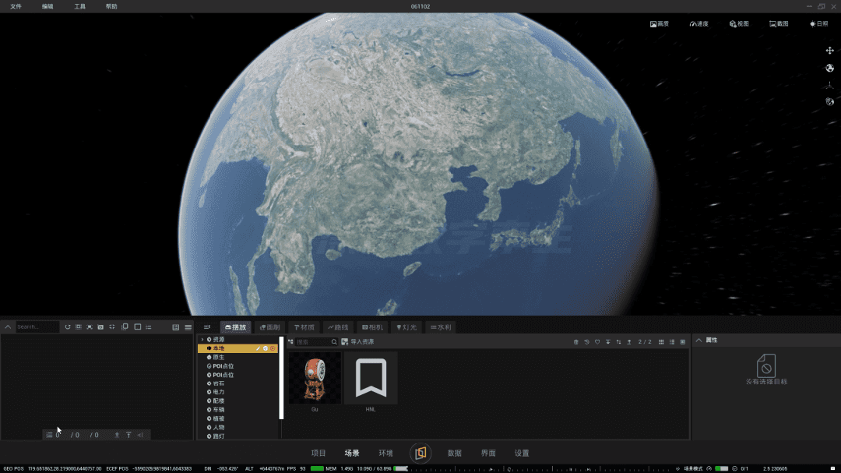Click the panel layout icon in outliner toolbar
The width and height of the screenshot is (841, 473).
[x=175, y=327]
